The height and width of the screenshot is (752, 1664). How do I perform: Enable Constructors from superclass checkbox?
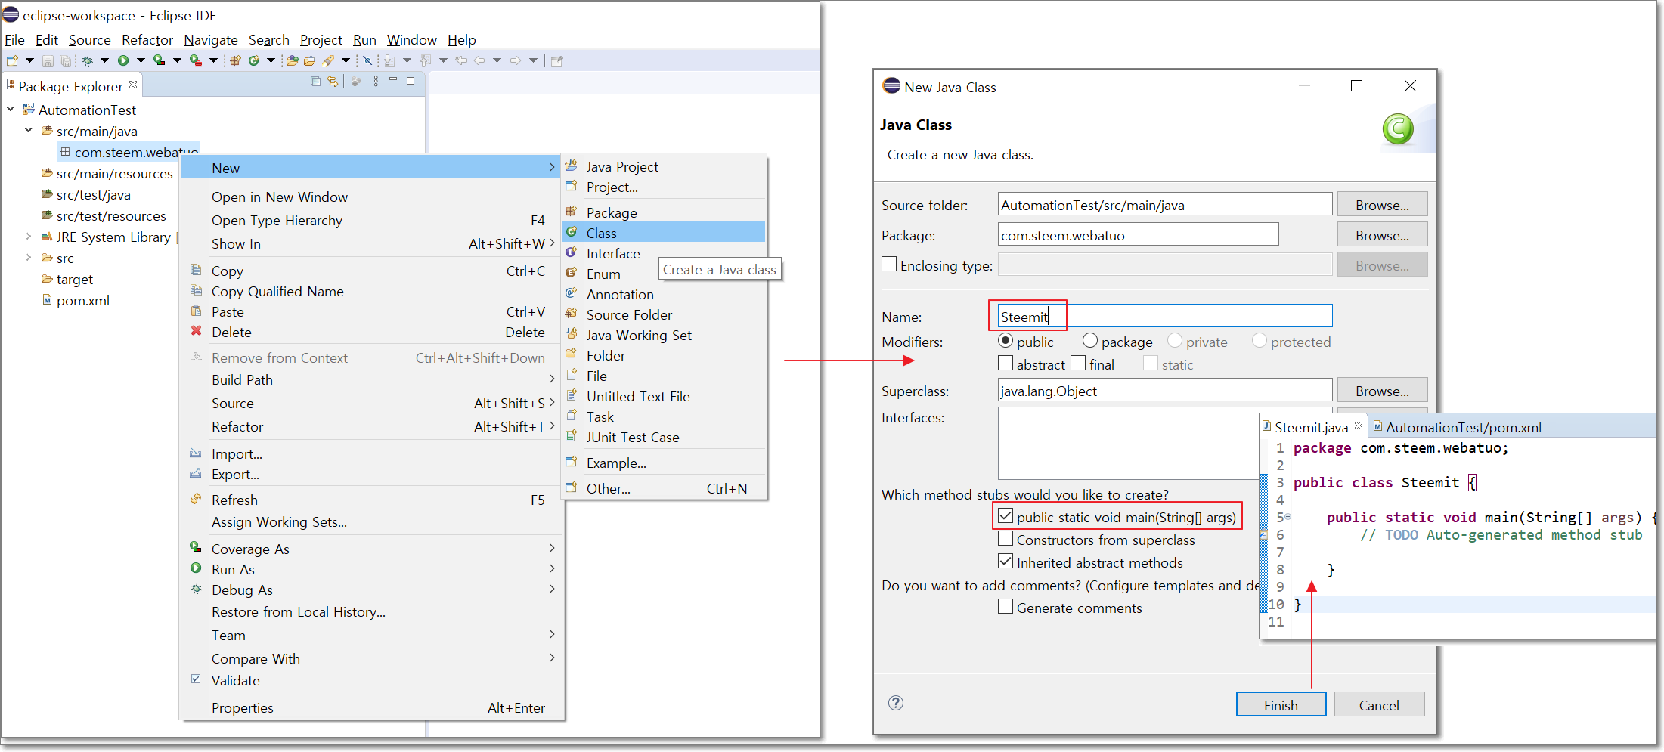click(x=1006, y=539)
